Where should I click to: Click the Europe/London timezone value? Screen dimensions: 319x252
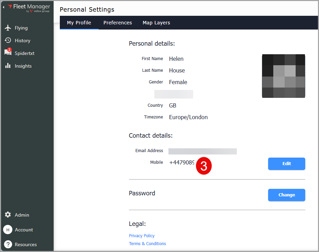pyautogui.click(x=188, y=117)
